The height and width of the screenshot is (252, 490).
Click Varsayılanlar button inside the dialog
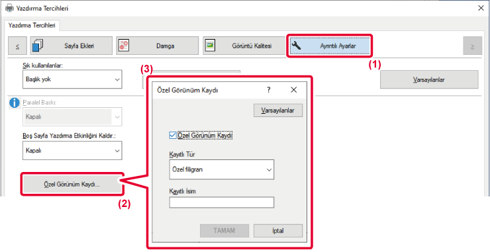point(278,110)
